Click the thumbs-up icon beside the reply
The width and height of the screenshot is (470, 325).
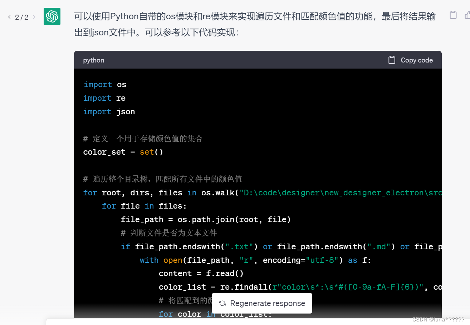[467, 15]
